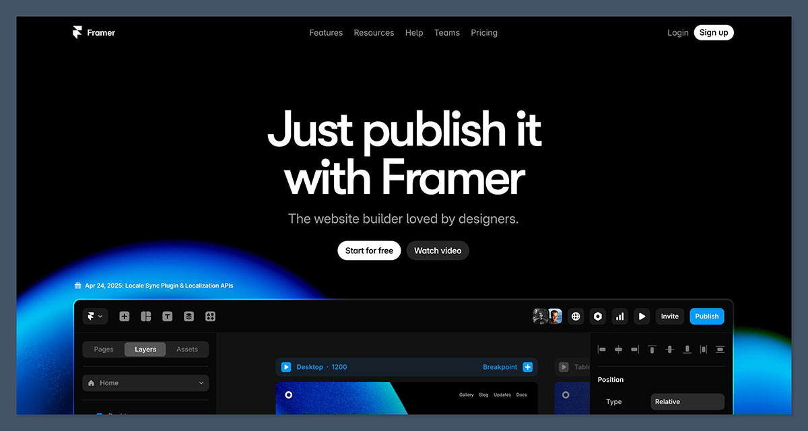The image size is (808, 431).
Task: Open the Pricing page
Action: tap(484, 32)
